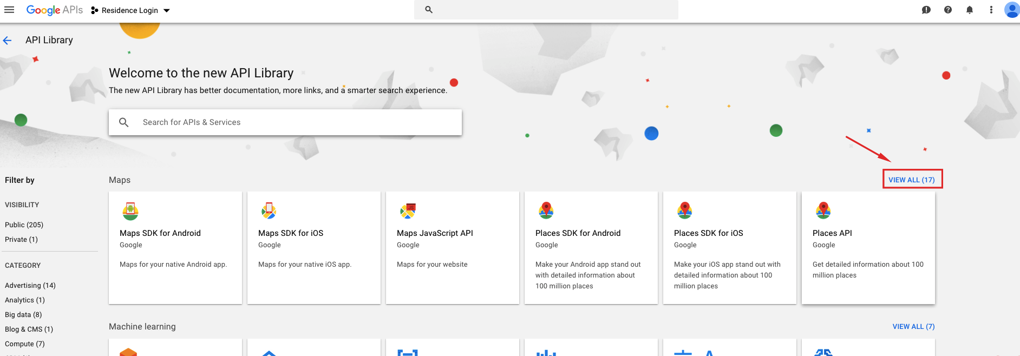Open the user account avatar
This screenshot has width=1020, height=356.
click(x=1012, y=10)
